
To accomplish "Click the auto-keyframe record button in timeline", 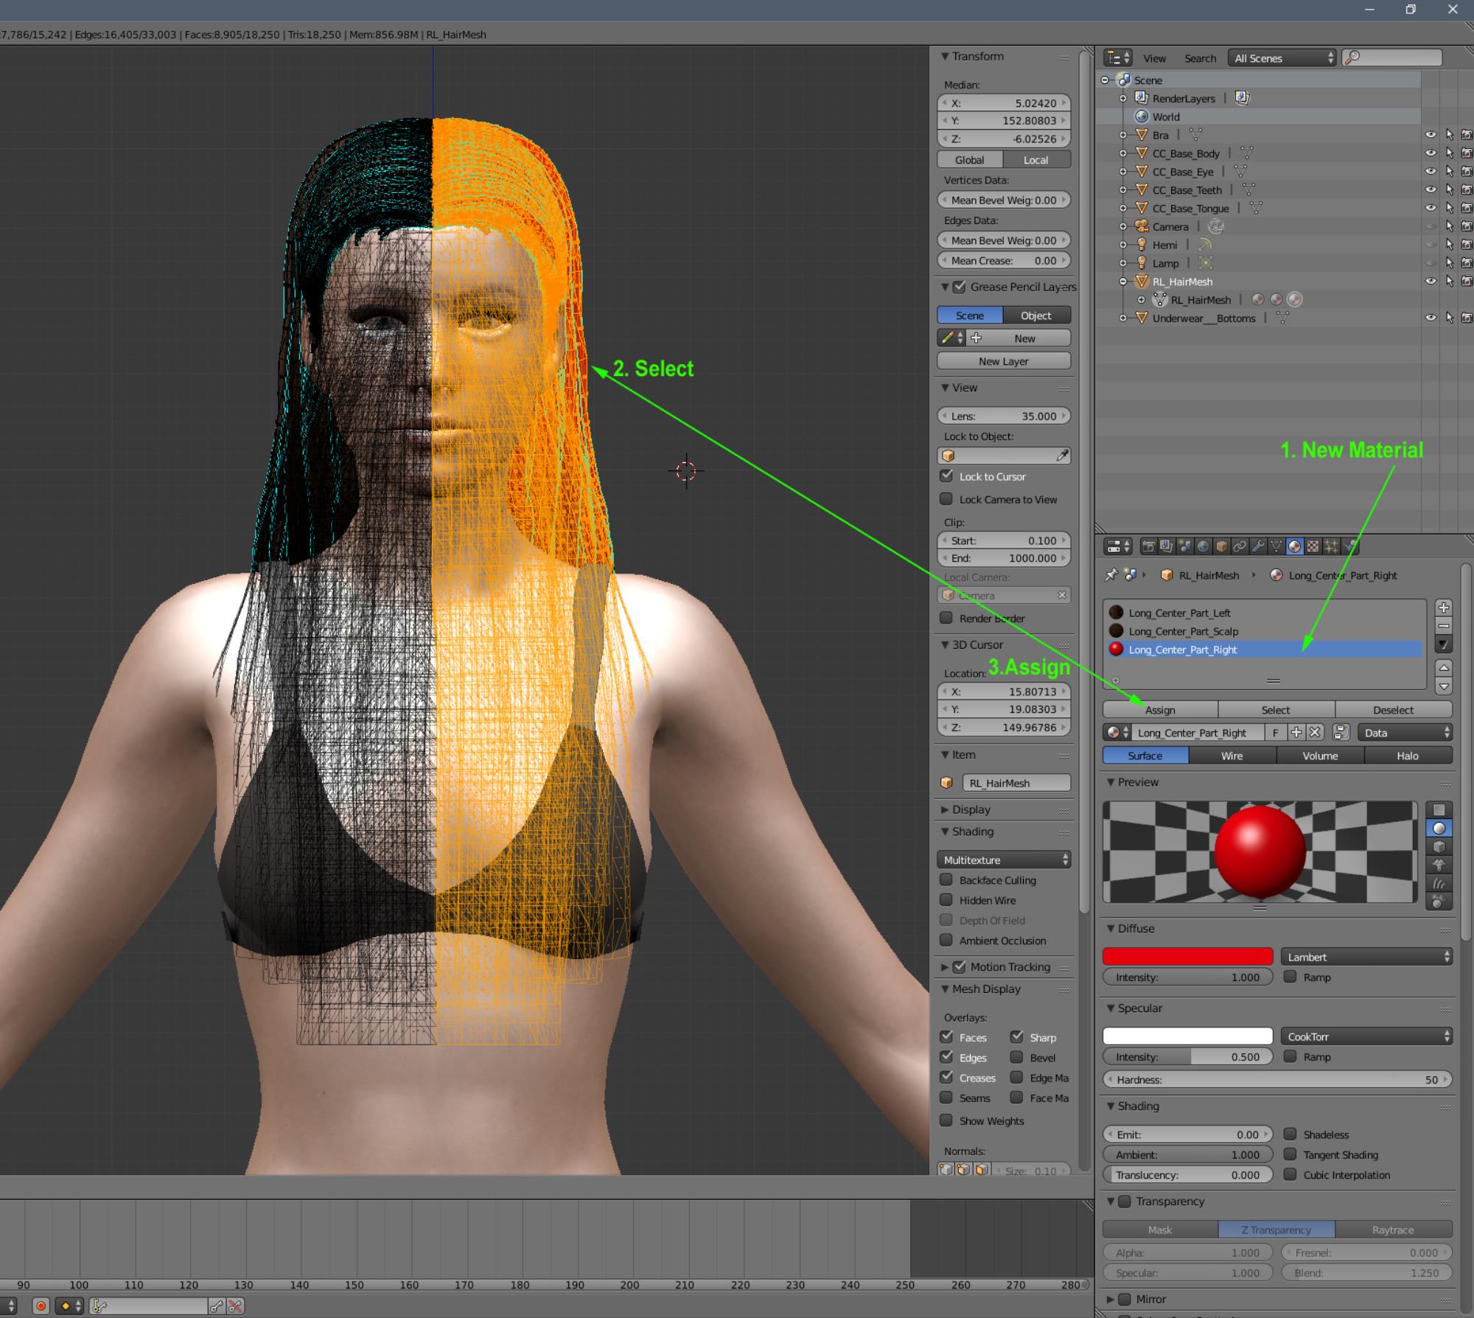I will click(x=41, y=1306).
